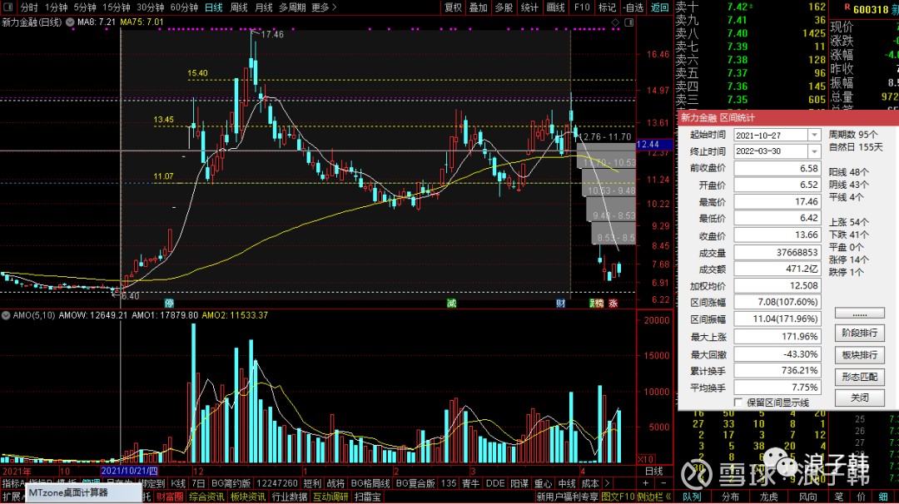Click the 成交量 value field

(777, 253)
